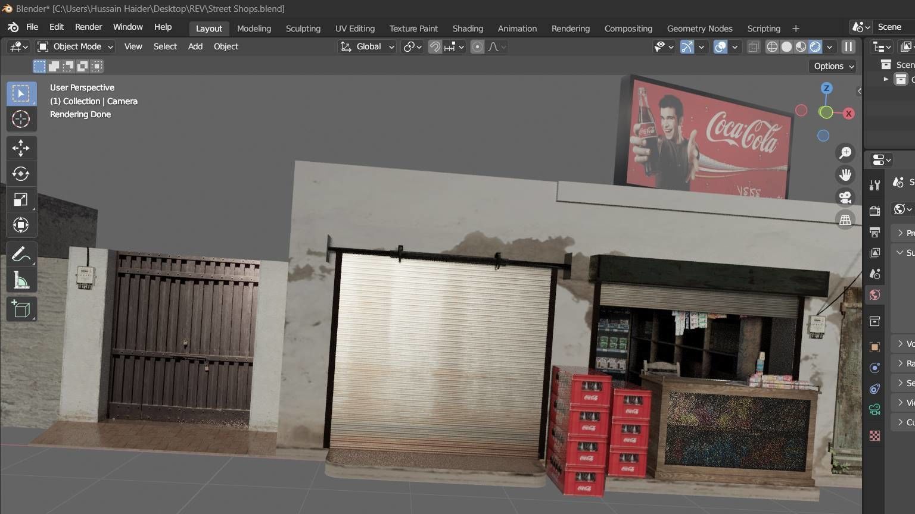Open the Render menu
Viewport: 915px width, 514px height.
coord(88,27)
